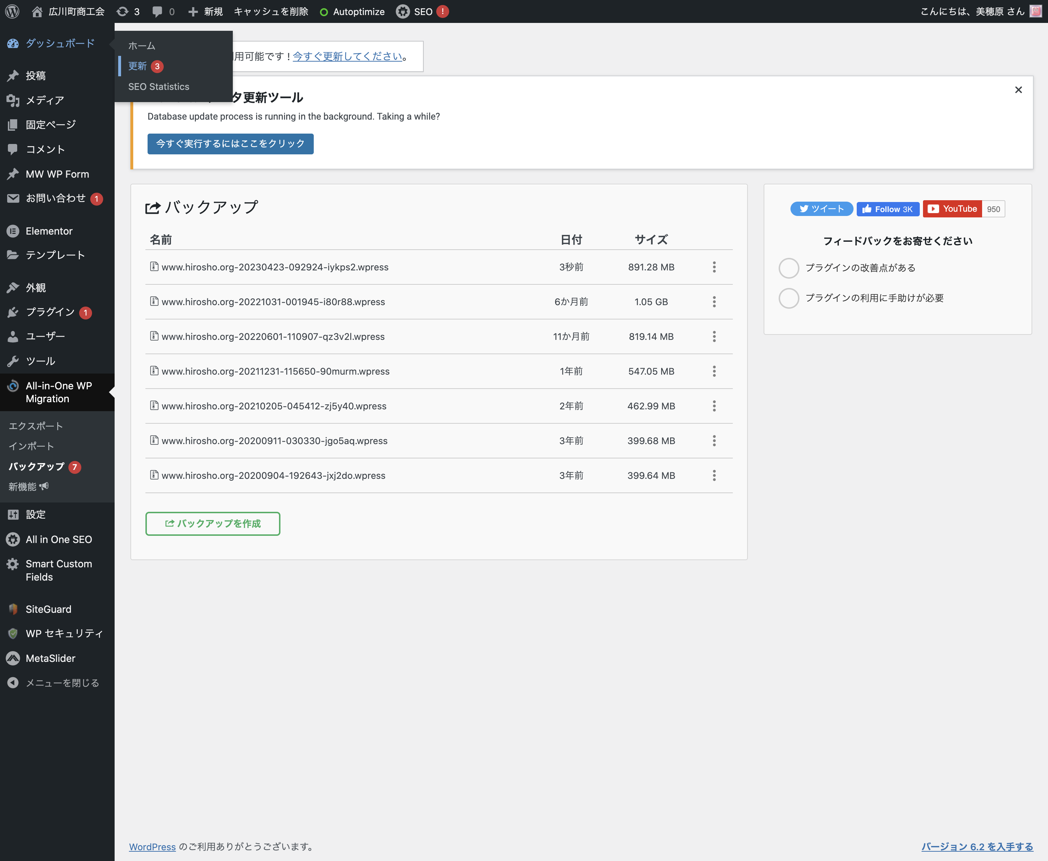Open options menu for 20200904-192643 backup
The width and height of the screenshot is (1048, 861).
[x=714, y=476]
